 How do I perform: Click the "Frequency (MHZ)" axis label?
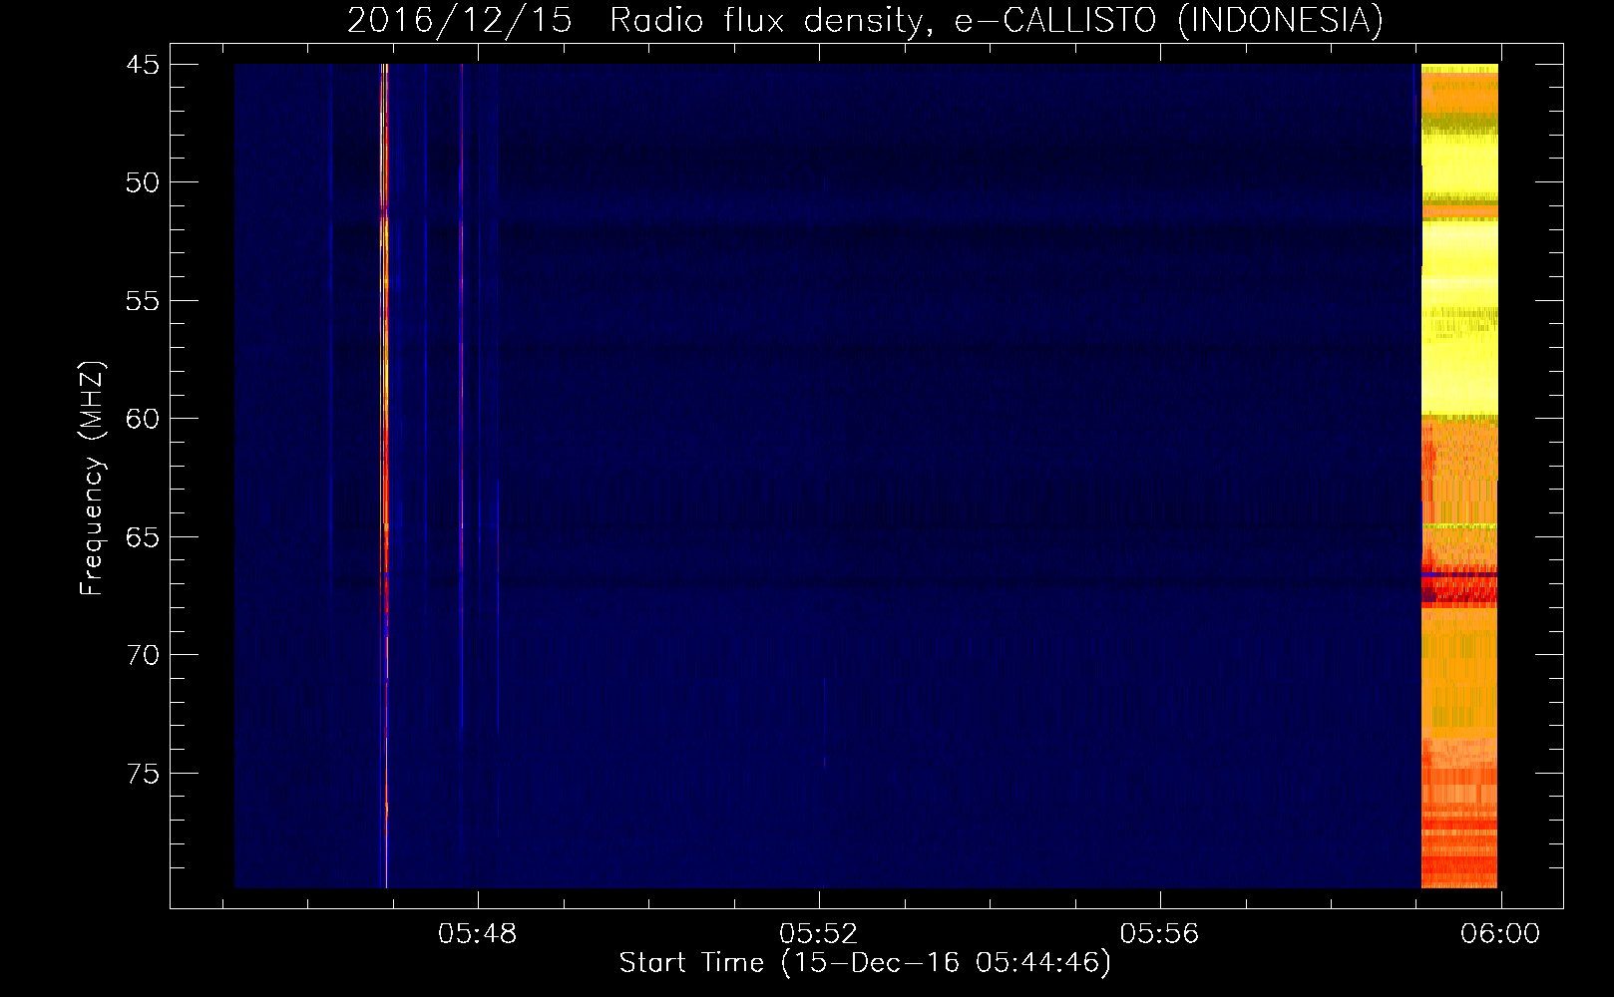click(92, 479)
